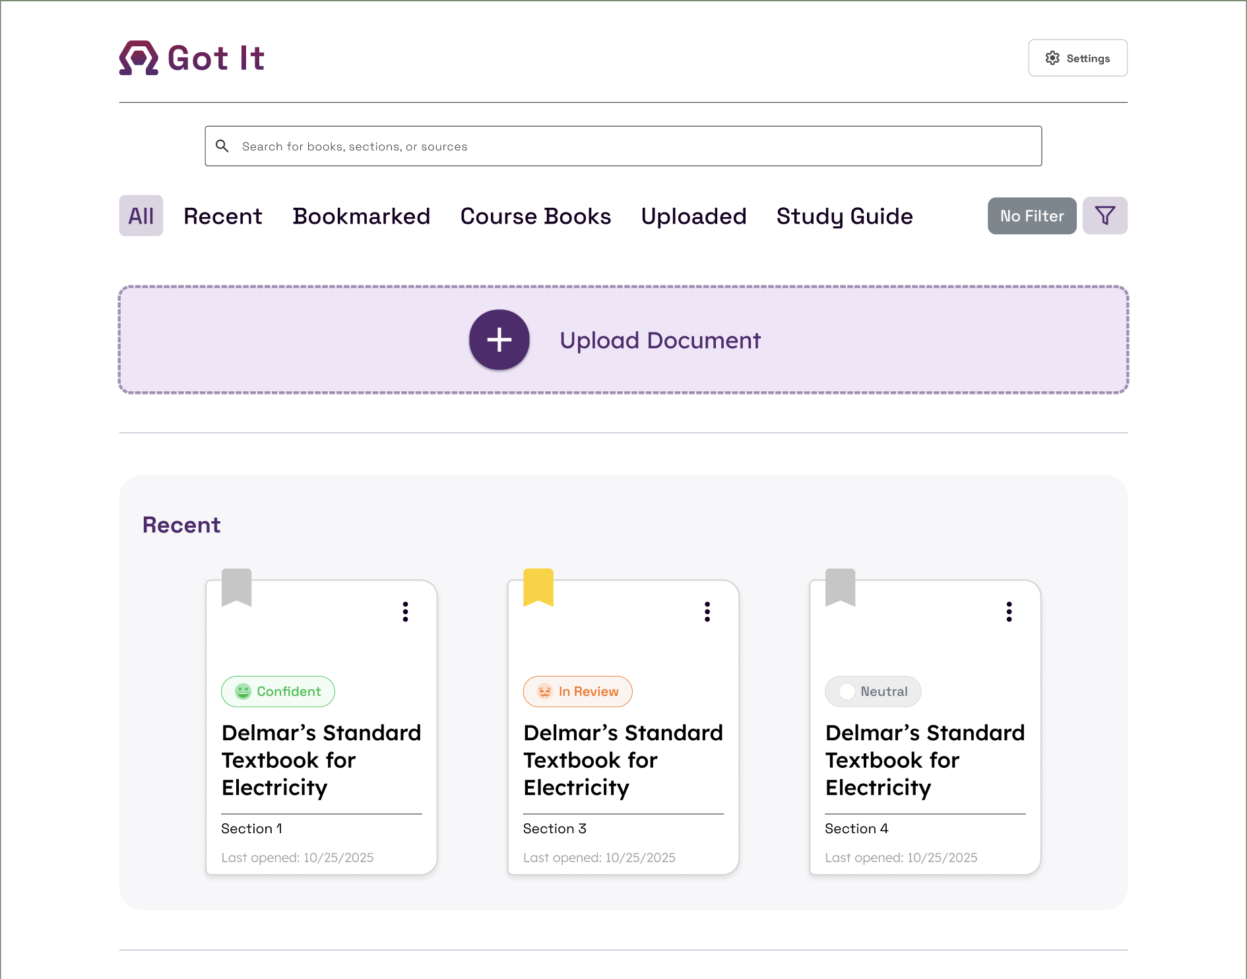Click the No Filter button
Screen dimensions: 1247x979
tap(1032, 216)
